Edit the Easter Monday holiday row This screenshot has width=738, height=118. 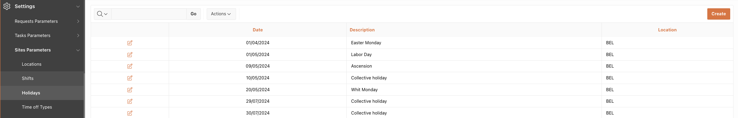(x=130, y=43)
